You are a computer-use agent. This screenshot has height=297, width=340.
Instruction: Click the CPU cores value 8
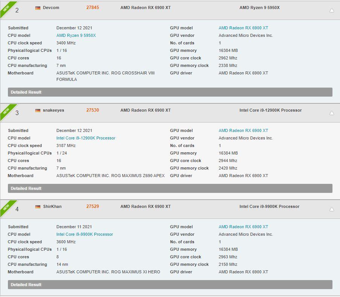(58, 257)
